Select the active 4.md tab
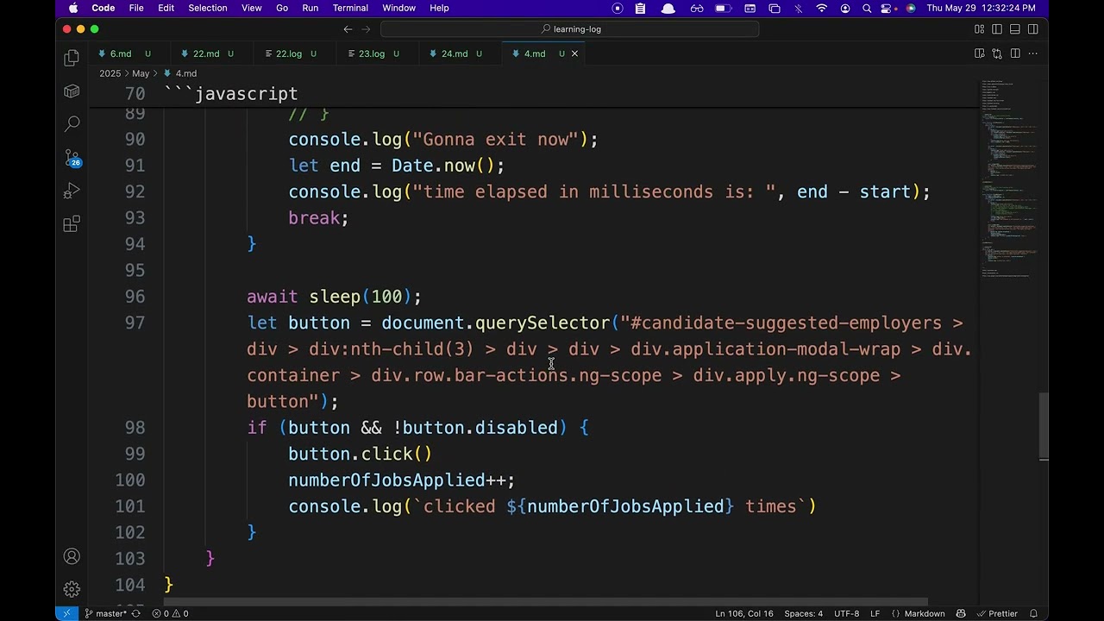Image resolution: width=1104 pixels, height=621 pixels. coord(544,53)
